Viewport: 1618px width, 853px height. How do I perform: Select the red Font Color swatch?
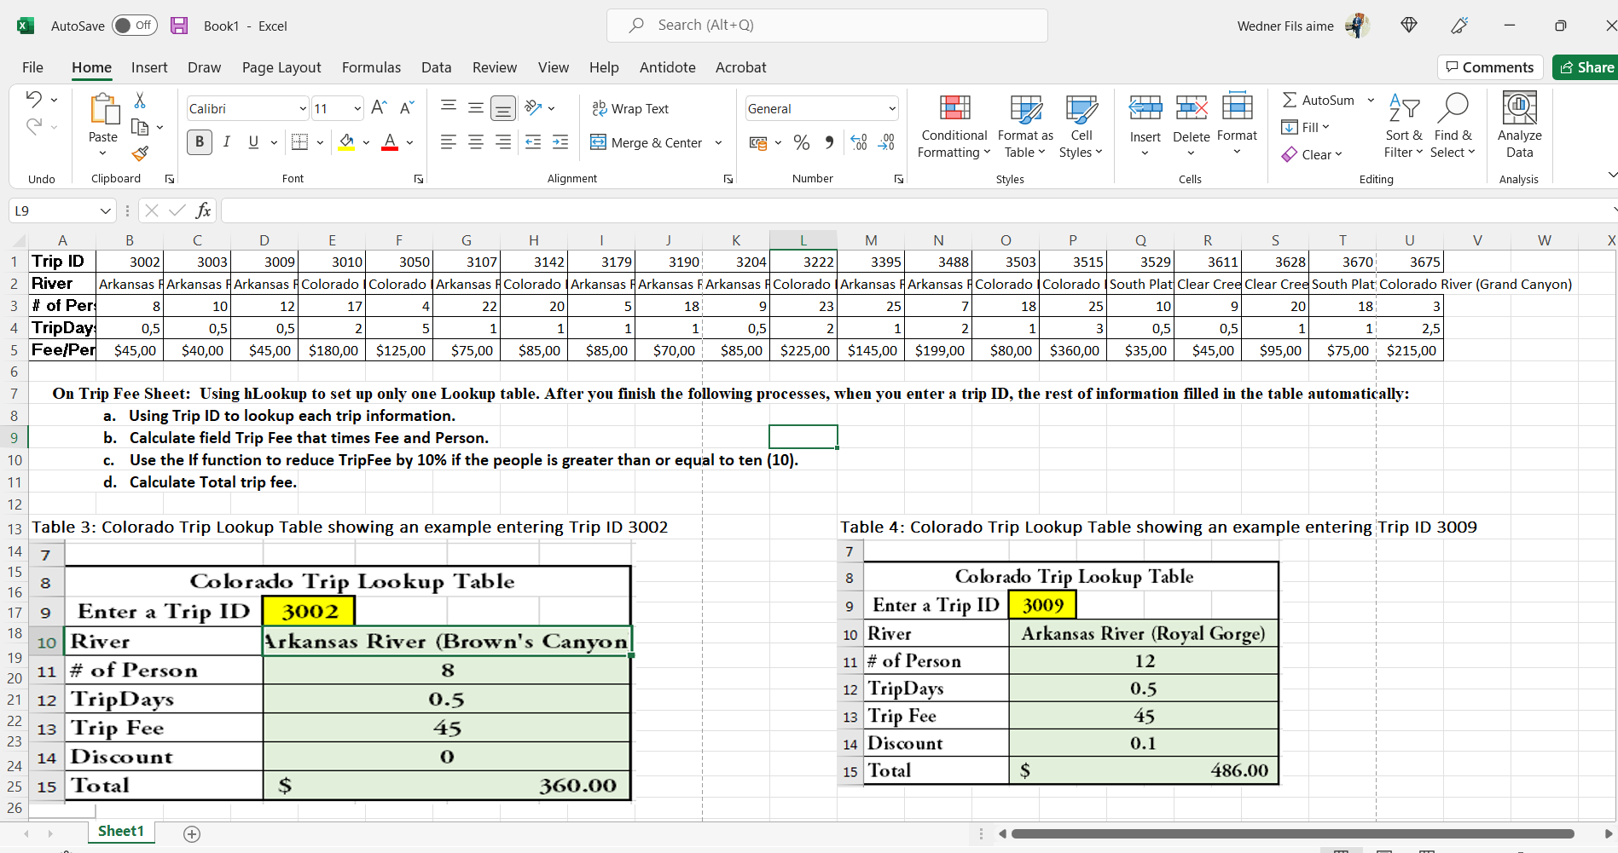[389, 148]
